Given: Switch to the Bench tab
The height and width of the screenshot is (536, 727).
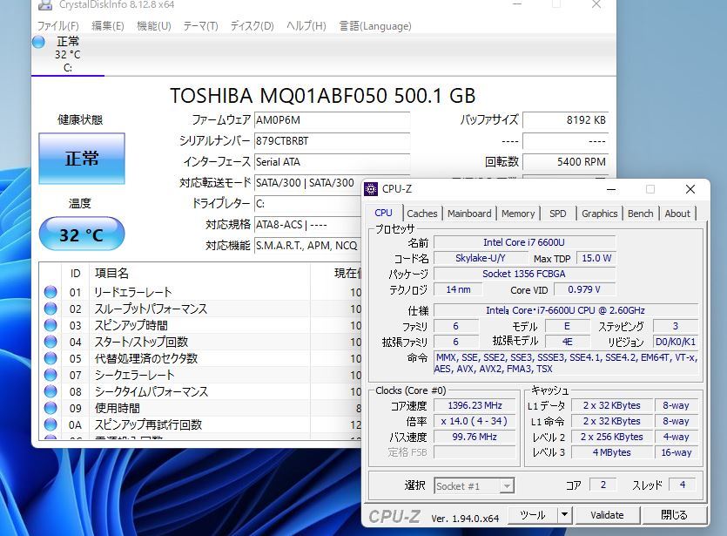Looking at the screenshot, I should (x=640, y=213).
